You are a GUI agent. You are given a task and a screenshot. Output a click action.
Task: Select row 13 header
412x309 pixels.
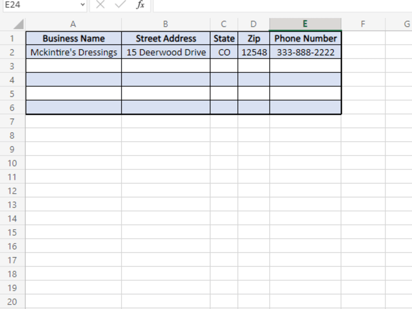12,205
